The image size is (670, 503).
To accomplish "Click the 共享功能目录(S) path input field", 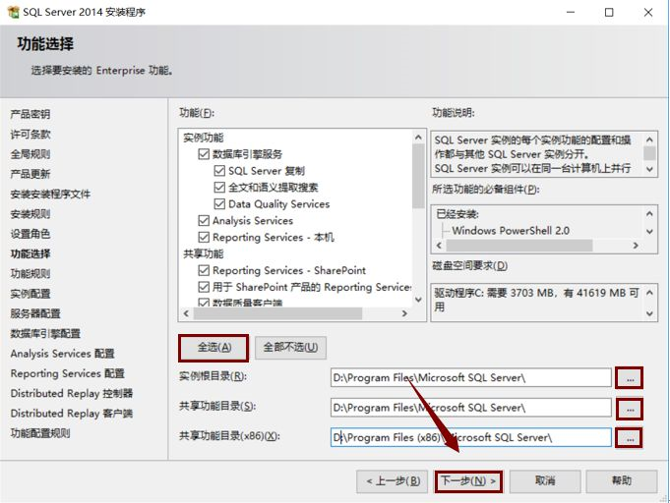I will pyautogui.click(x=471, y=408).
